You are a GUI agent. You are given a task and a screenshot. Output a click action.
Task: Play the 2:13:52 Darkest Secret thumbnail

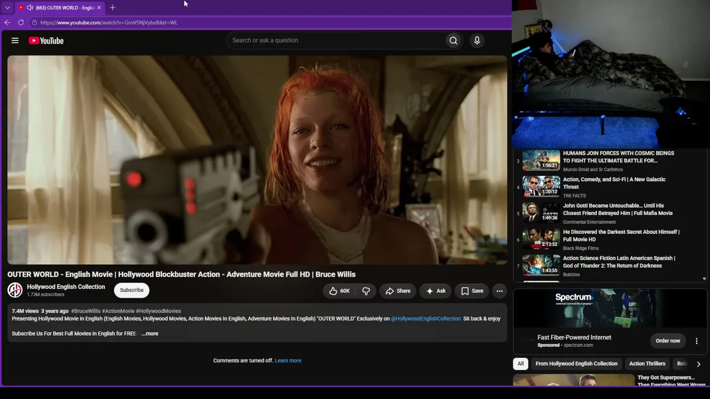point(541,239)
